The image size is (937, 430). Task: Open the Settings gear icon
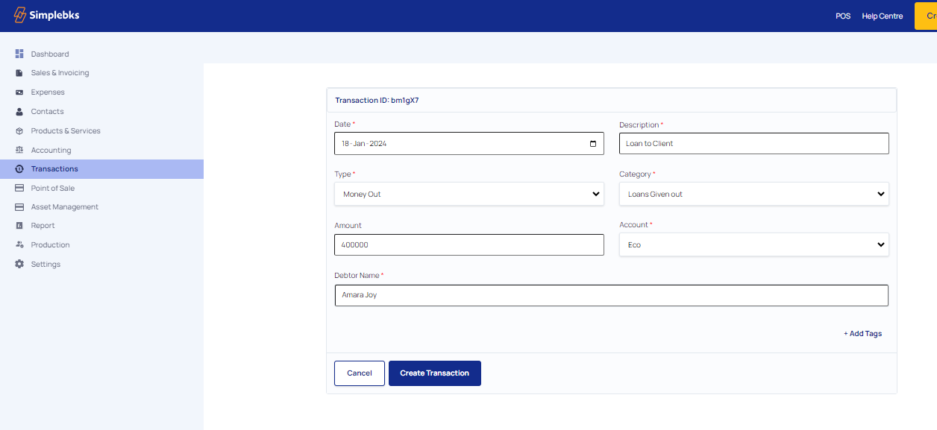click(x=19, y=264)
